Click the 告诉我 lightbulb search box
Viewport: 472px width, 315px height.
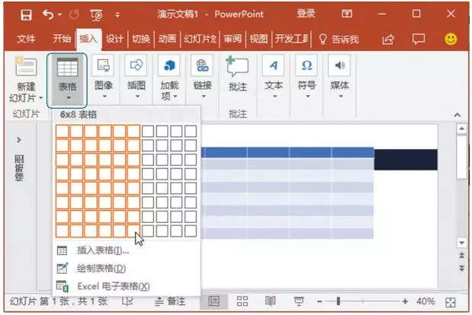(339, 39)
